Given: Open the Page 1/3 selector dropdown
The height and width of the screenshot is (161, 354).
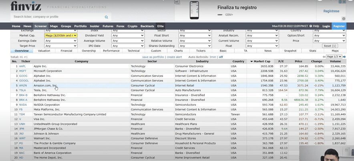Looking at the screenshot, I should [x=334, y=57].
